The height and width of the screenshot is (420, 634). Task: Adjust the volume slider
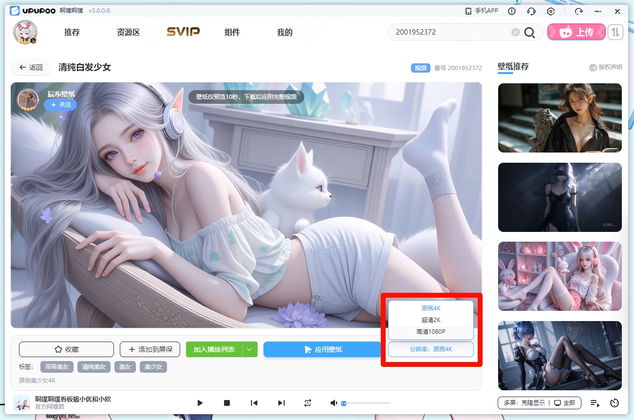pyautogui.click(x=365, y=403)
